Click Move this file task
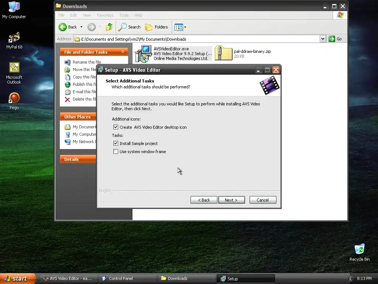 tap(80, 70)
